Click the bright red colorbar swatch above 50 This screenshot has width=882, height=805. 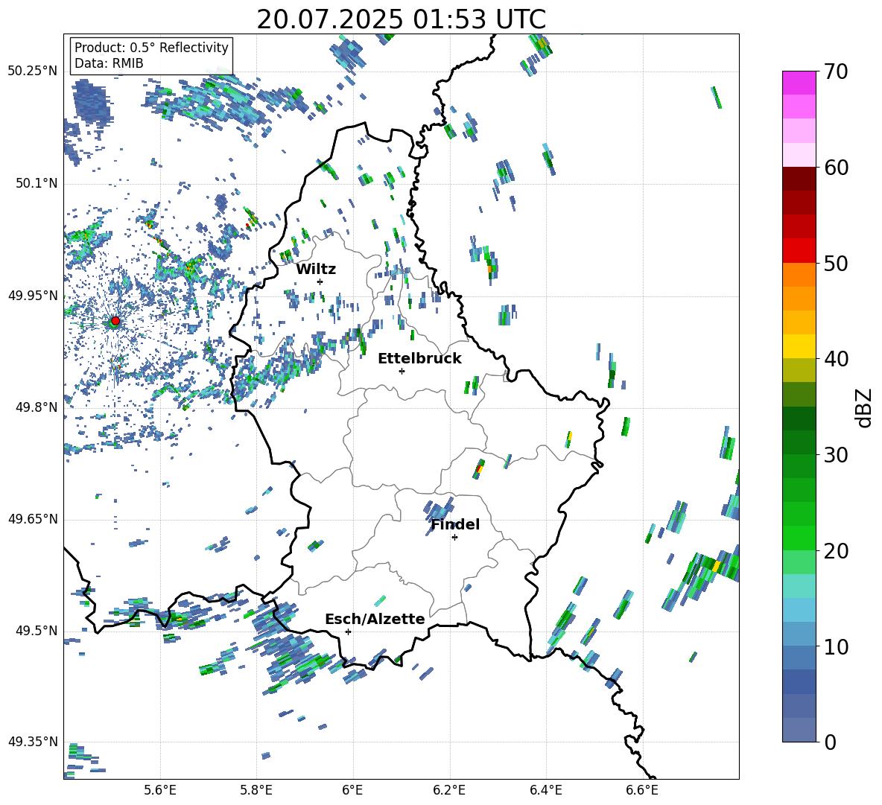click(799, 251)
